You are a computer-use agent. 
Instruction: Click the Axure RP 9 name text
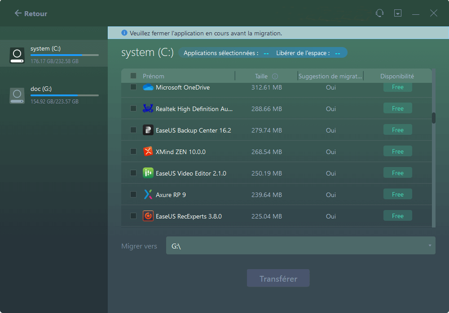click(171, 195)
